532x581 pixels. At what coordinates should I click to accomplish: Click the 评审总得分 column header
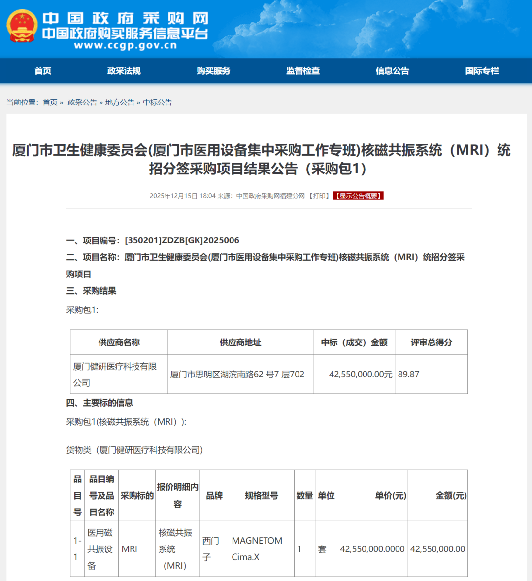point(431,342)
